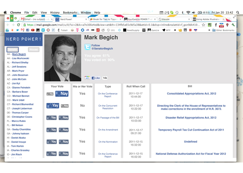Switch to the Senate list tab
The width and height of the screenshot is (243, 173).
tap(13, 49)
